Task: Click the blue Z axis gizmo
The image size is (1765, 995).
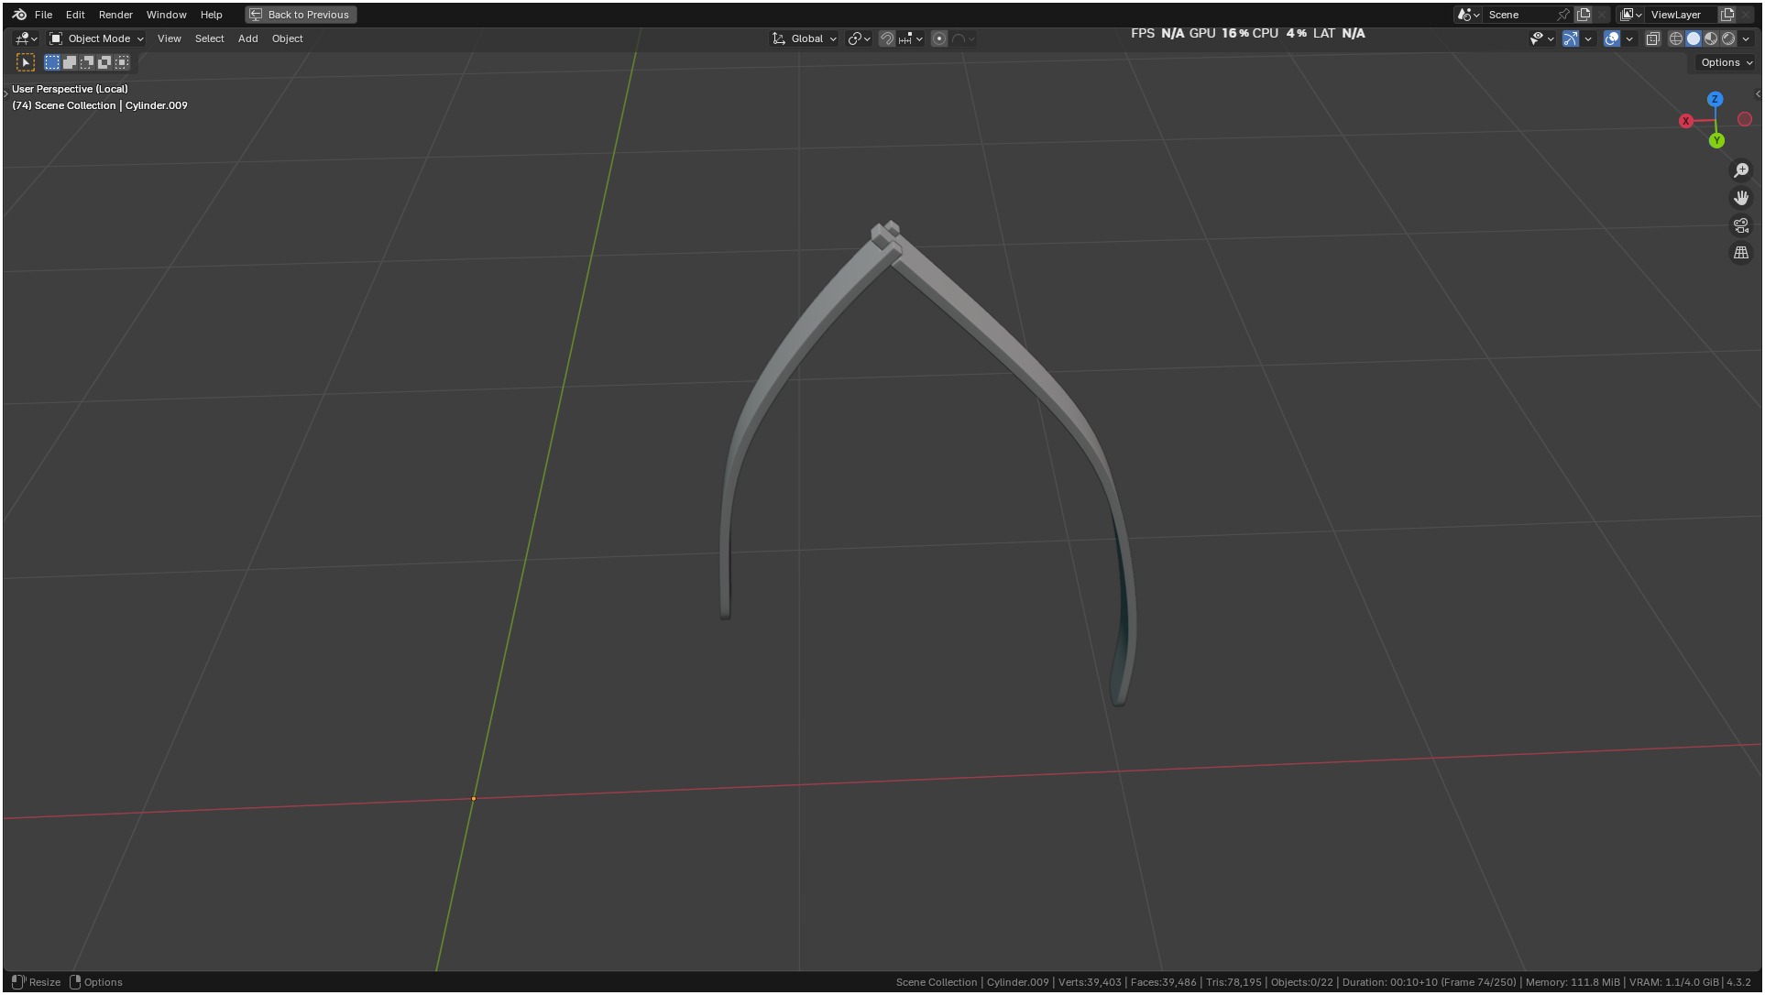Action: click(x=1715, y=99)
